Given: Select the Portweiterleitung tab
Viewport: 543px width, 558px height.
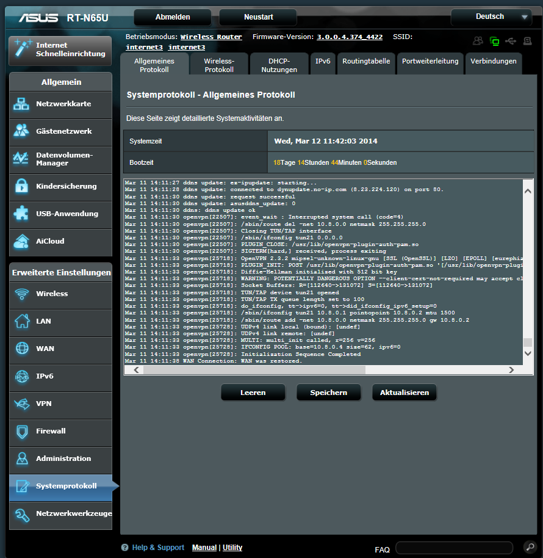Looking at the screenshot, I should (x=430, y=62).
